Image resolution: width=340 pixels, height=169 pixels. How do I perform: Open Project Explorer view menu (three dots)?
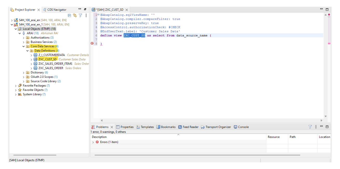click(x=86, y=16)
